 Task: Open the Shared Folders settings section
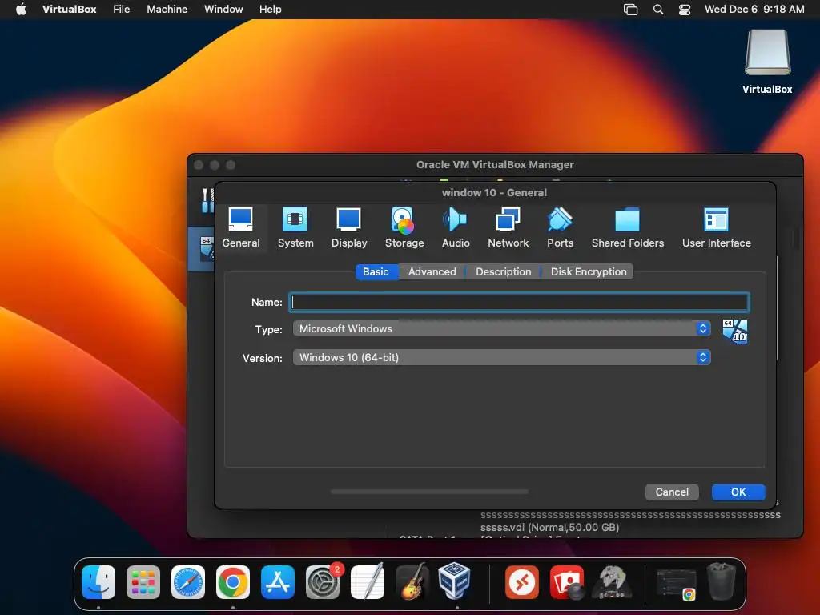(628, 228)
